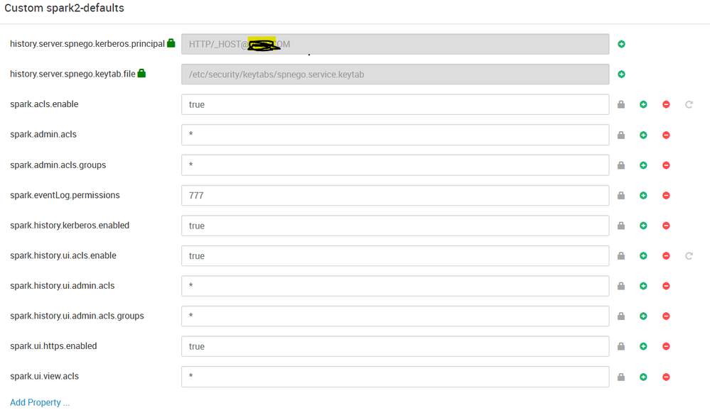
Task: Click the spark.eventLog.permissions value field
Action: (395, 195)
